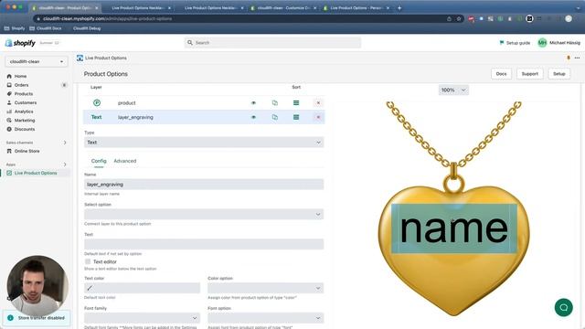Image resolution: width=585 pixels, height=329 pixels.
Task: Click the default Text input field
Action: click(204, 244)
